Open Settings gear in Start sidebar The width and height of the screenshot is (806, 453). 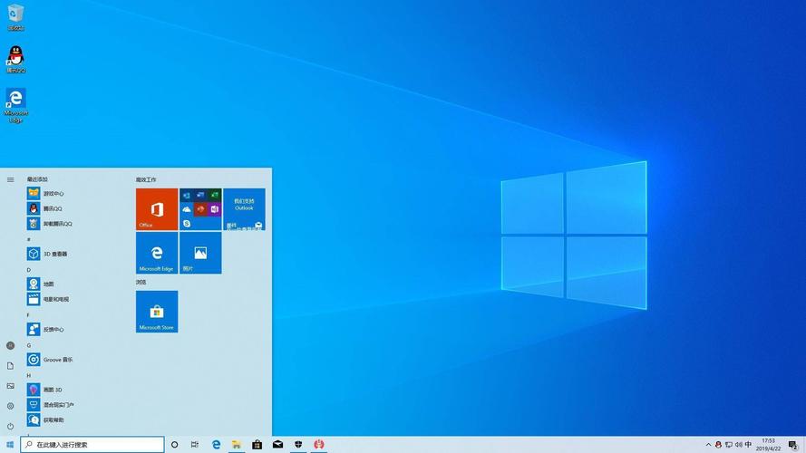point(11,406)
